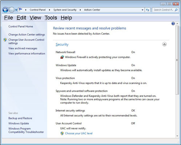Image resolution: width=181 pixels, height=145 pixels.
Task: Open the recent pages dropdown arrow
Action: pos(16,10)
